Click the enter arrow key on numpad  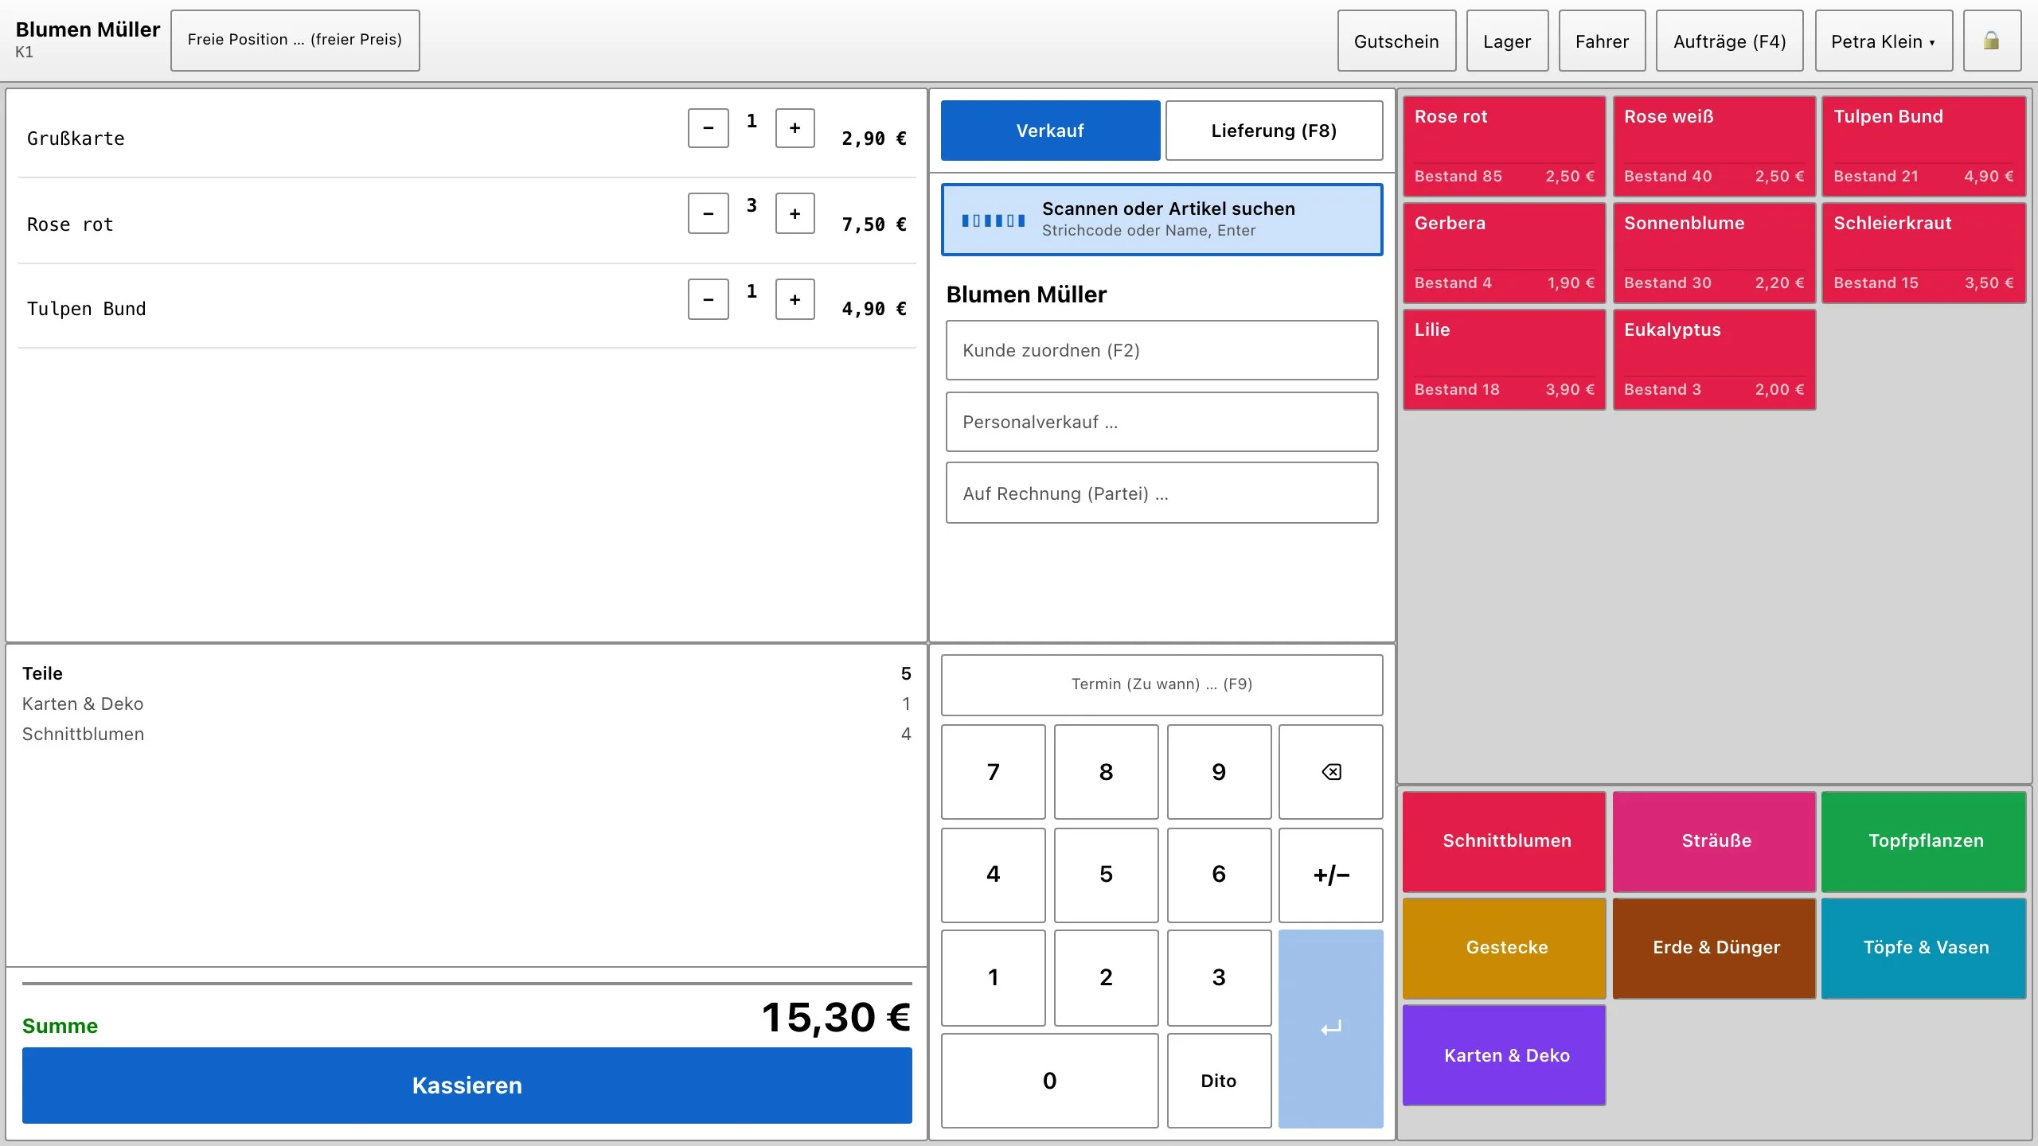click(x=1330, y=1028)
